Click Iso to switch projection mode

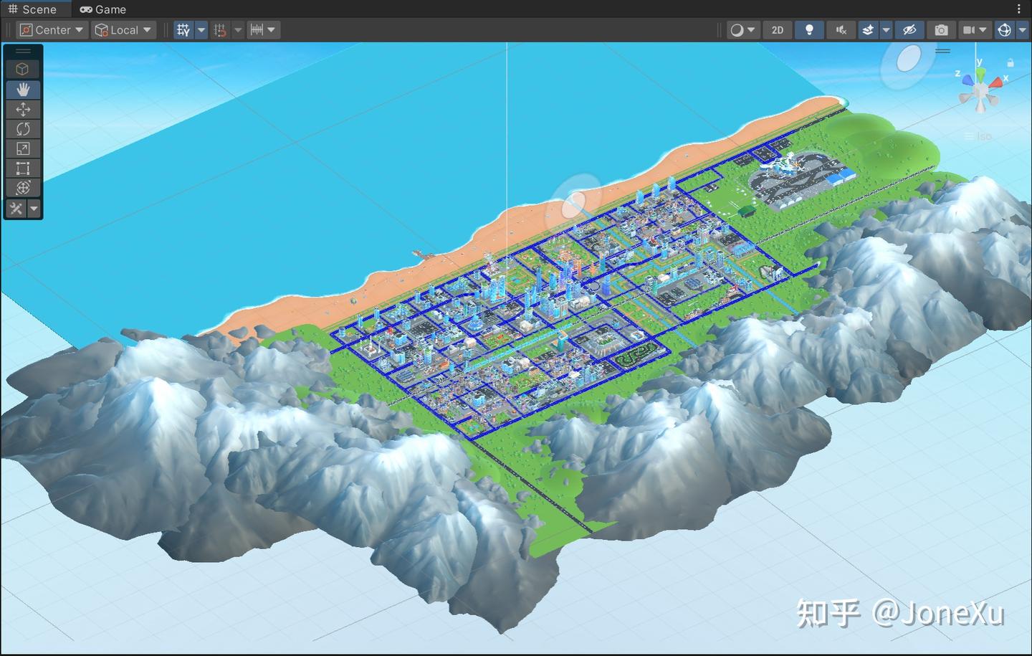(983, 136)
